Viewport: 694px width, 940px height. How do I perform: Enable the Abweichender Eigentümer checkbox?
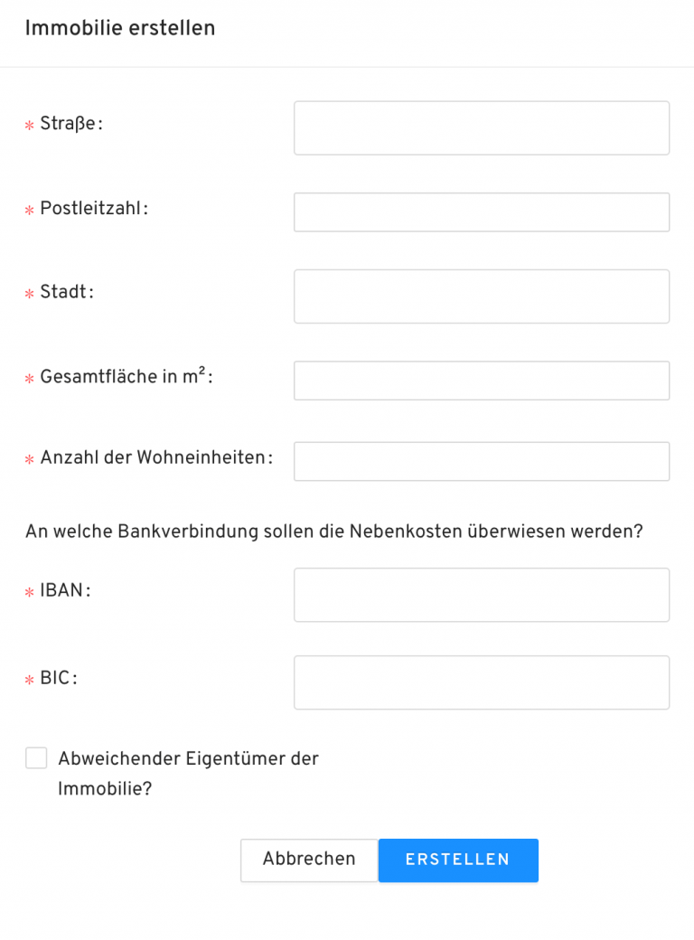coord(36,758)
